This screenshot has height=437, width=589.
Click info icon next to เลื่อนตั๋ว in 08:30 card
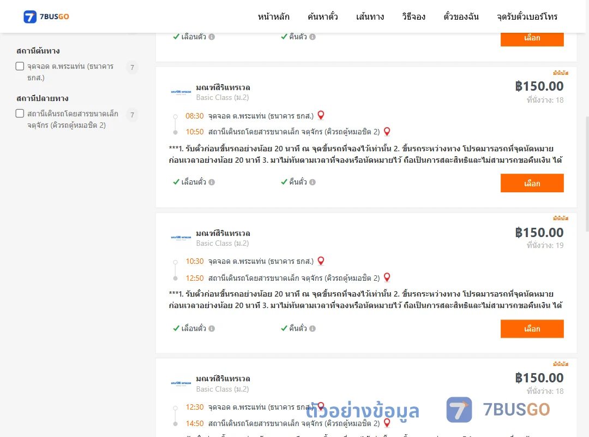[212, 182]
